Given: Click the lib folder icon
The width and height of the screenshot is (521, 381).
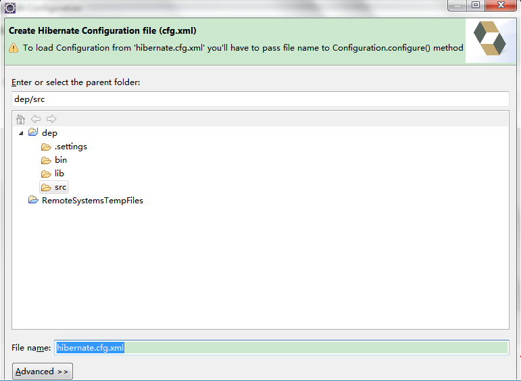Looking at the screenshot, I should 46,174.
